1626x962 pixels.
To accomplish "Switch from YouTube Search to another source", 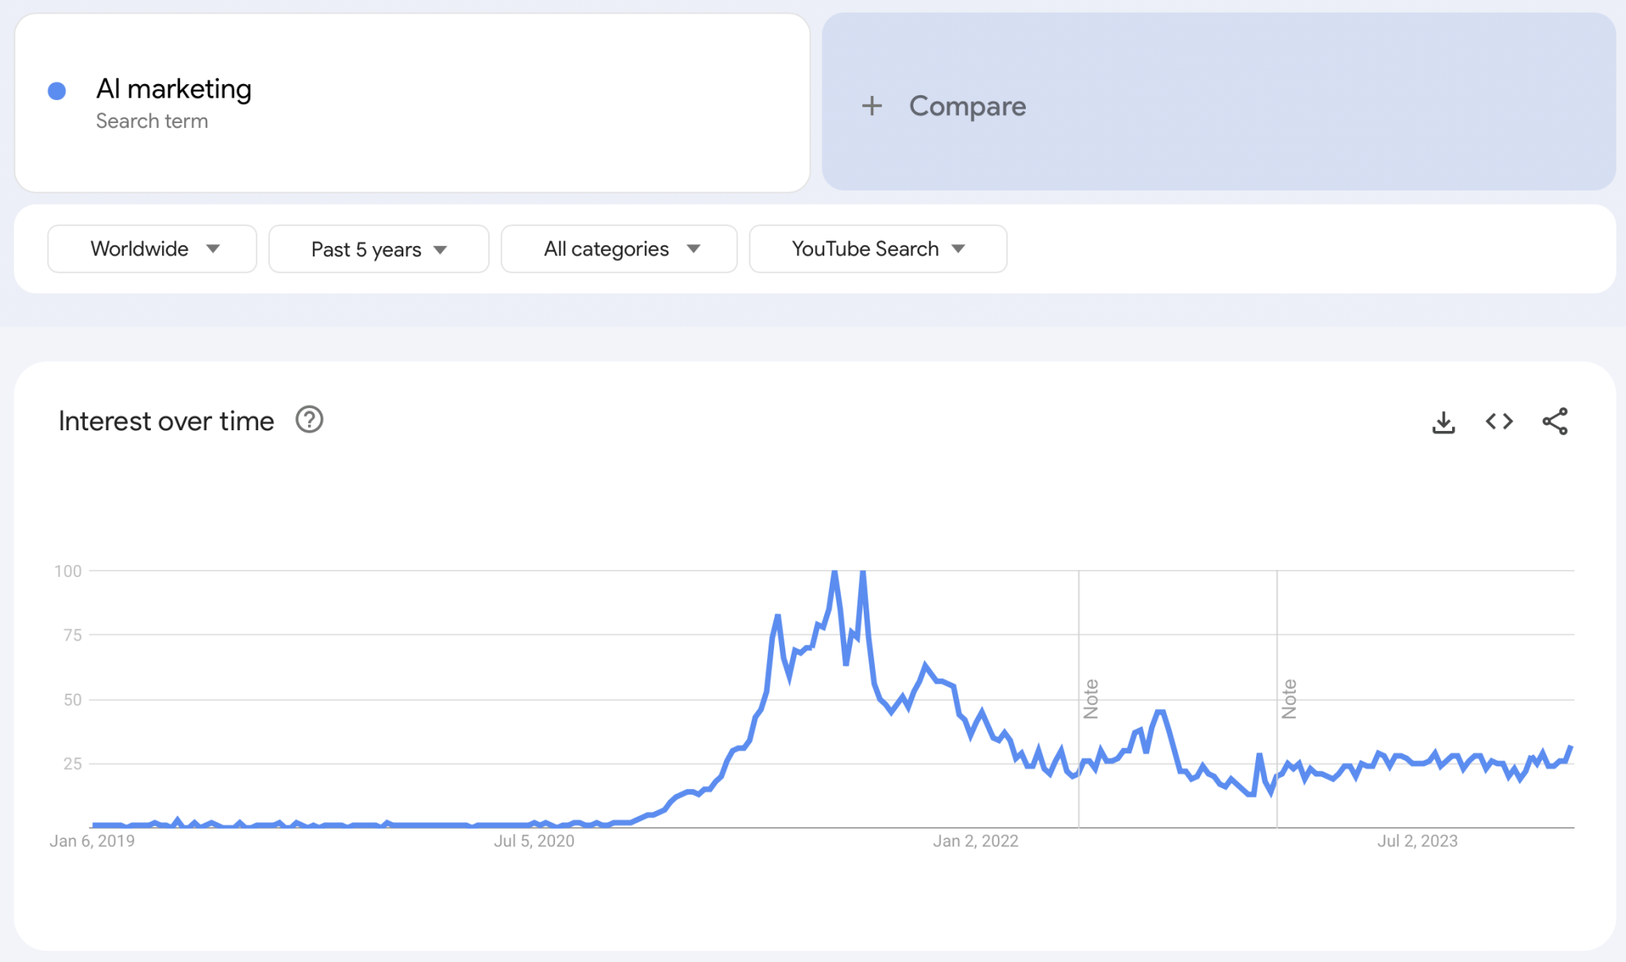I will (x=877, y=248).
